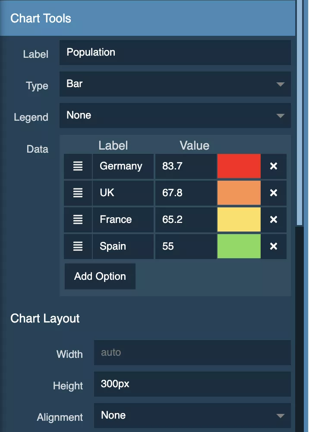Viewport: 309px width, 432px height.
Task: Expand the Legend dropdown
Action: [175, 115]
